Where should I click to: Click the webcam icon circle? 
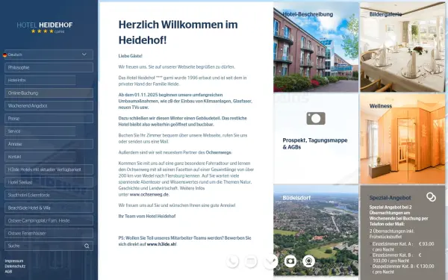tap(308, 261)
